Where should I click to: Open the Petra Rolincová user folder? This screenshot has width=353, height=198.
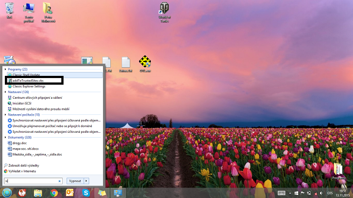[48, 12]
